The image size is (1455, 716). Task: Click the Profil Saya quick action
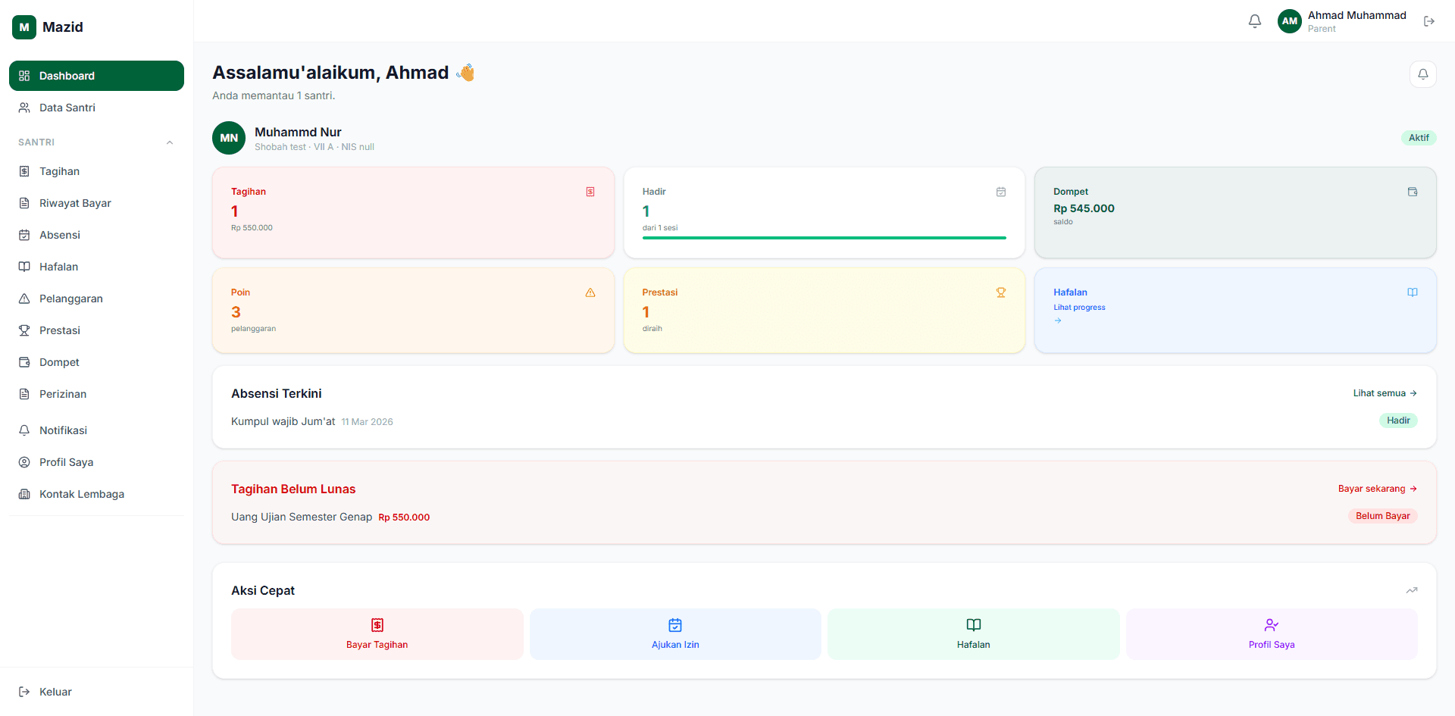click(1272, 633)
